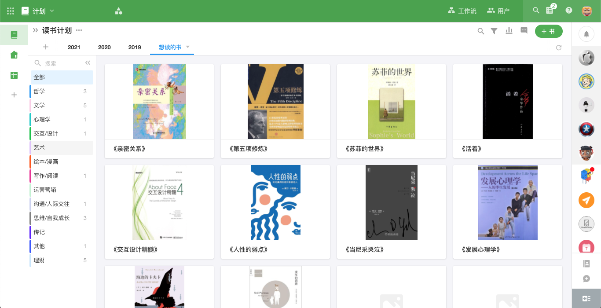Switch to the 2019 tab
The image size is (601, 308).
(135, 47)
